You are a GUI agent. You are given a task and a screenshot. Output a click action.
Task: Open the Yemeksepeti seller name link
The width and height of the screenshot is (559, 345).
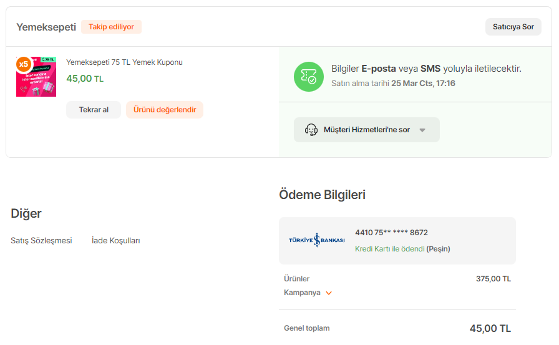click(x=46, y=27)
